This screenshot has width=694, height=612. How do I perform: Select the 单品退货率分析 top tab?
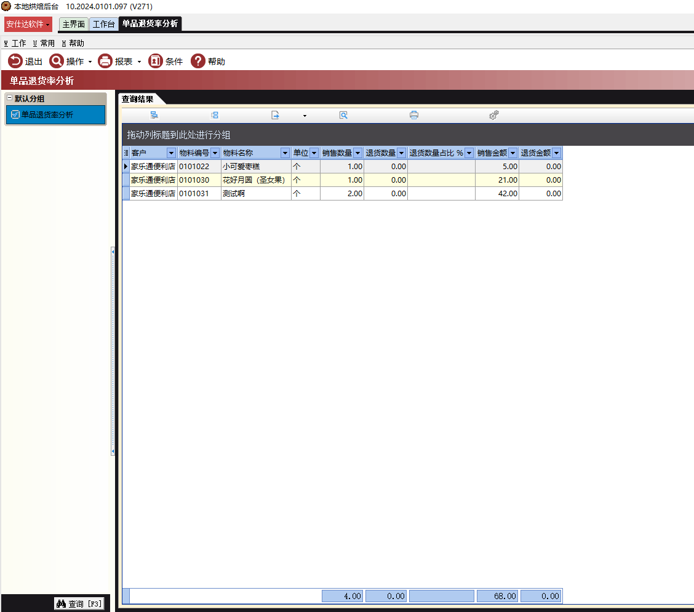[150, 24]
